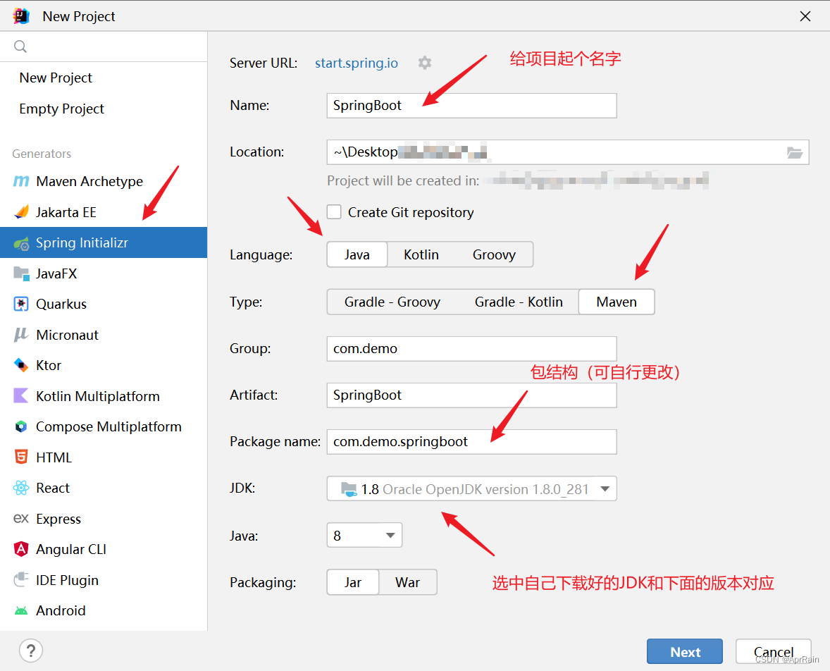Click the Micronaut icon

21,335
